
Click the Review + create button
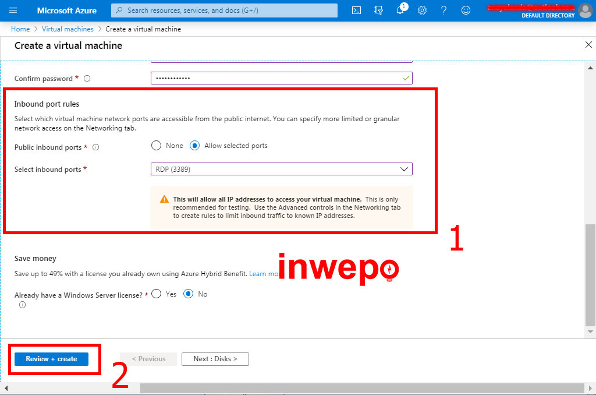(x=51, y=359)
